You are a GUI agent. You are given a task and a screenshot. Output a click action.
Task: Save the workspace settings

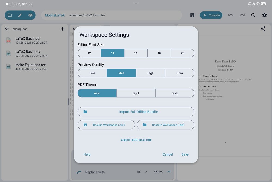[185, 154]
